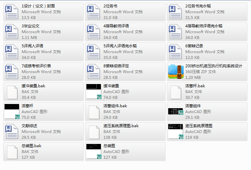This screenshot has width=251, height=170.
Task: Select the AutoCAD thumbnail of 液压系统原理图 (119 KB)
Action: tap(176, 131)
